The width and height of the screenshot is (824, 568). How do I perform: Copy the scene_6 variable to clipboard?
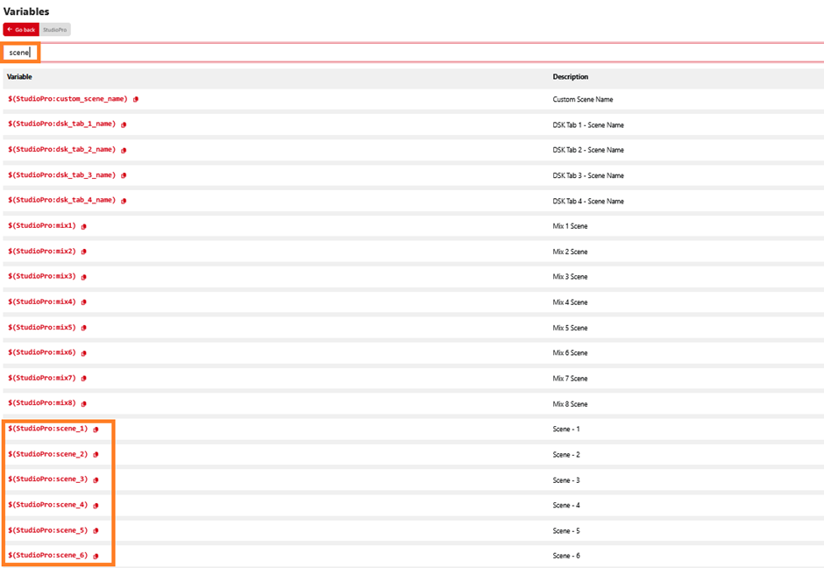[96, 555]
